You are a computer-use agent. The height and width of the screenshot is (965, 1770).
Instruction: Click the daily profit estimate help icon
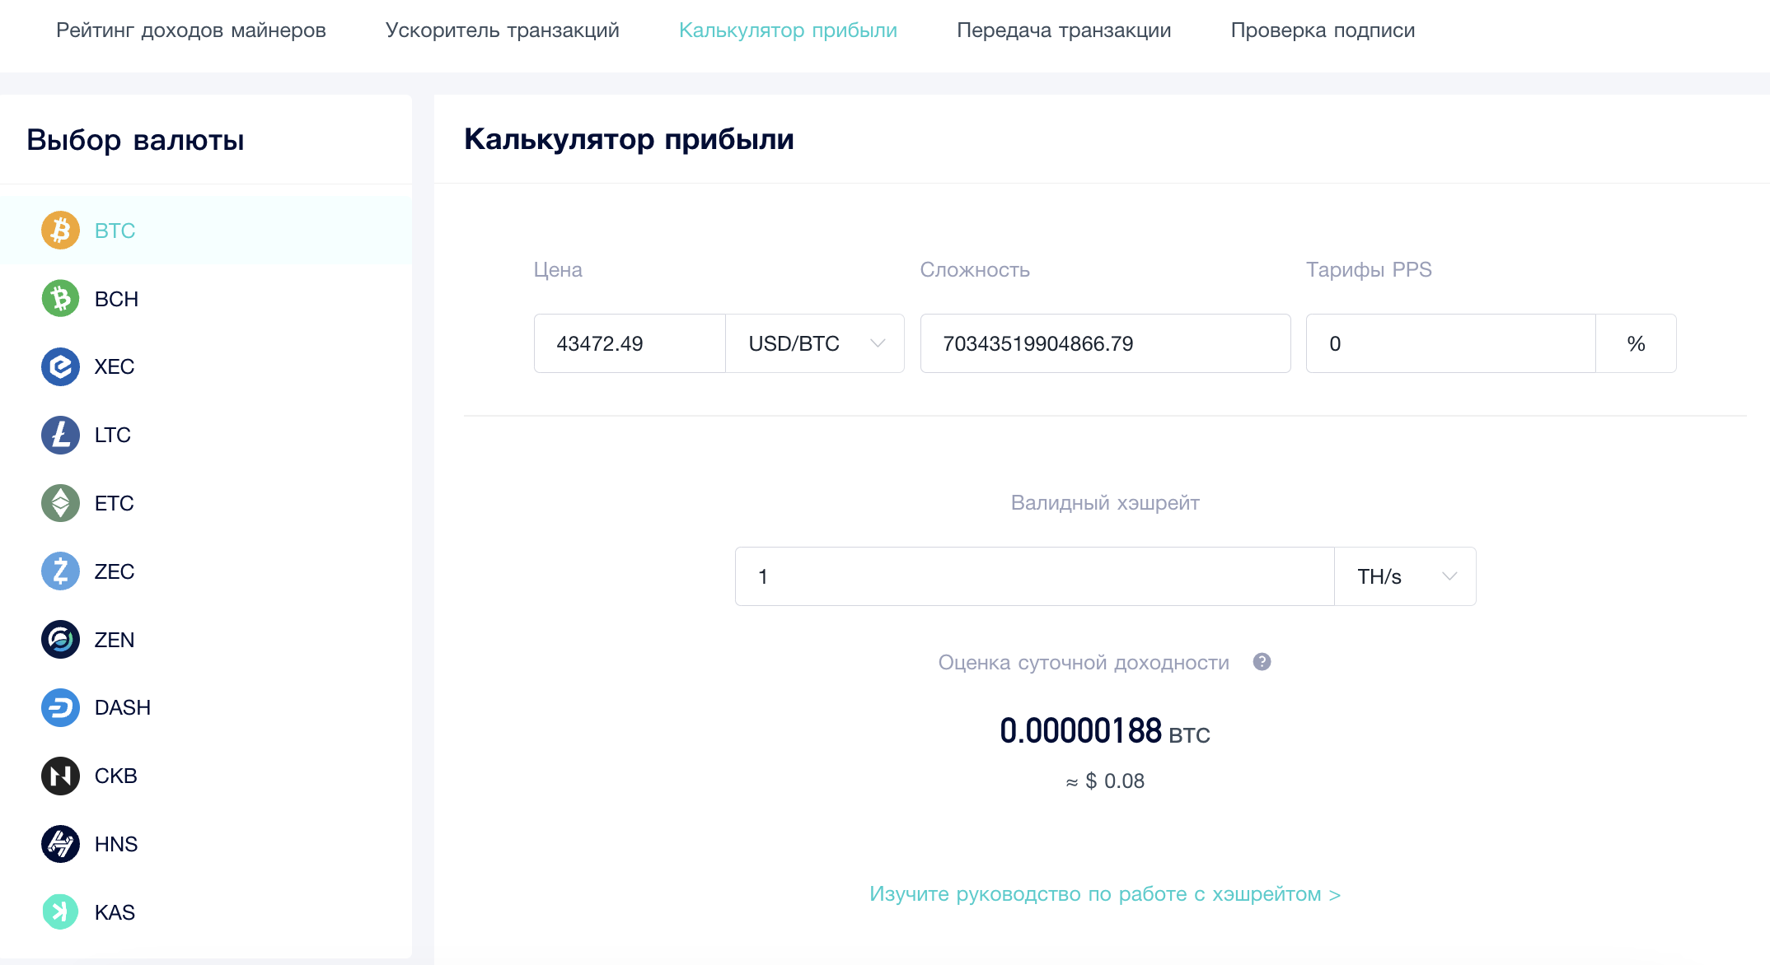pos(1262,662)
